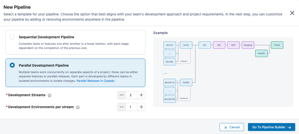
Task: Click the STREAM N label in diagram
Action: click(x=184, y=99)
